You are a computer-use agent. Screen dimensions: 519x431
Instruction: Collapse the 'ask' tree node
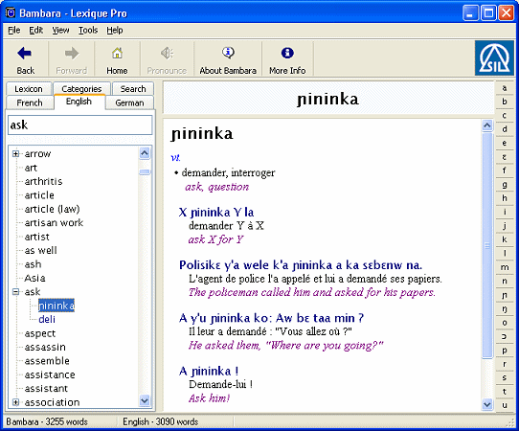[x=15, y=291]
